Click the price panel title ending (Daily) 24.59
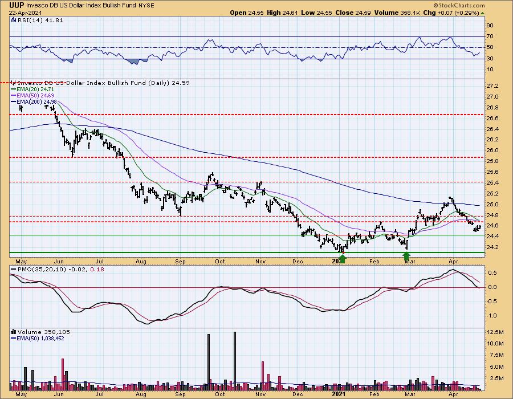Image resolution: width=513 pixels, height=399 pixels. tap(103, 83)
